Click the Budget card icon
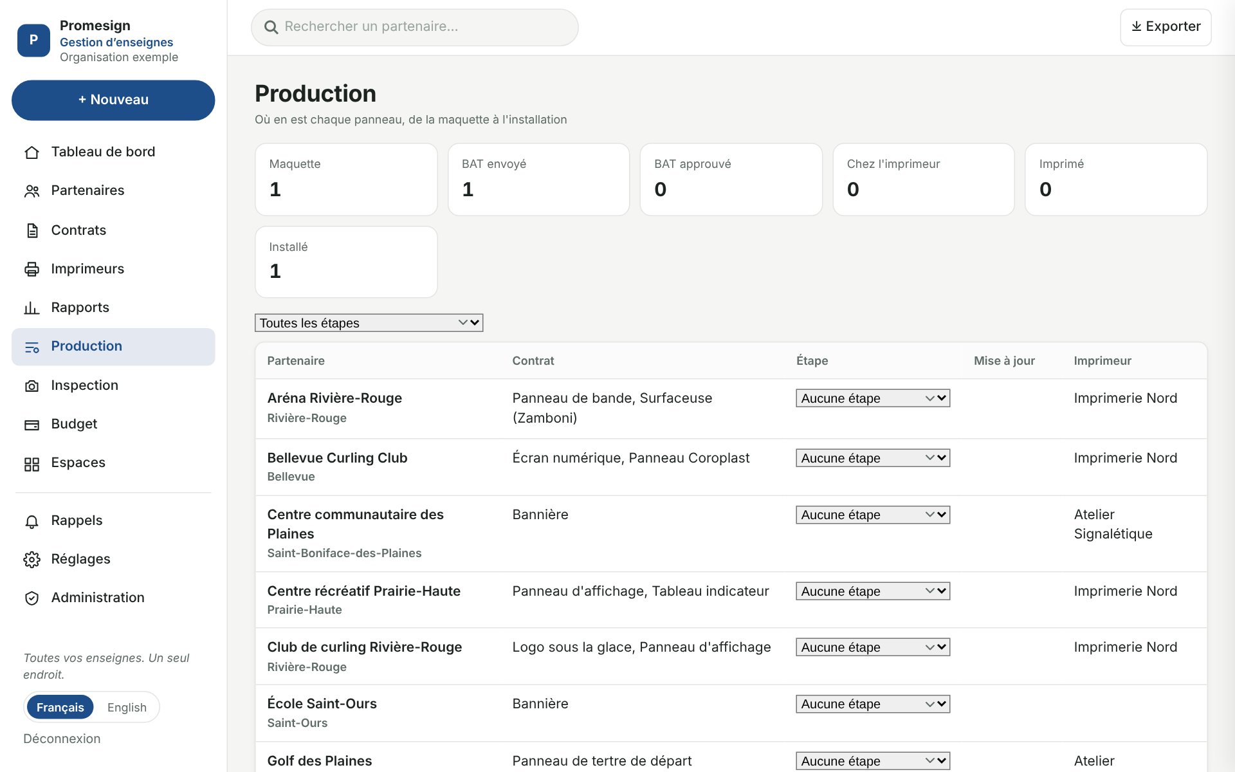Screen dimensions: 1235x772 (32, 425)
